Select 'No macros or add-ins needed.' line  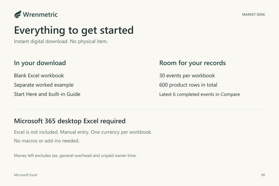47,141
